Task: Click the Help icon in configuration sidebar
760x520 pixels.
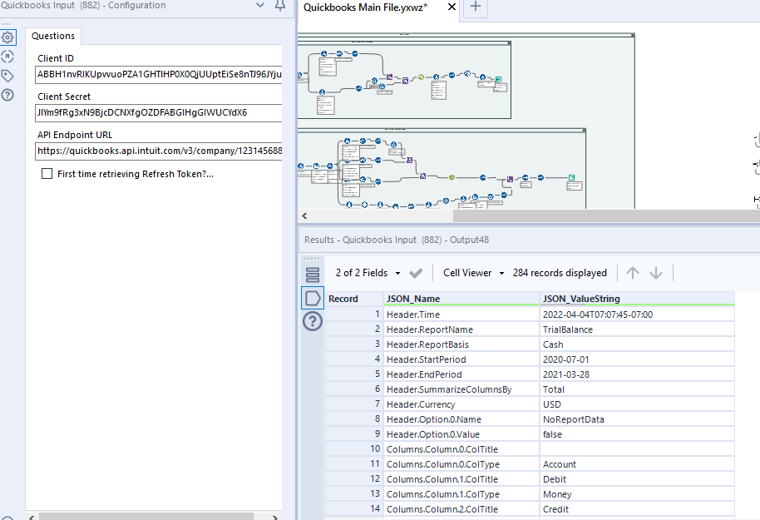Action: click(x=7, y=95)
